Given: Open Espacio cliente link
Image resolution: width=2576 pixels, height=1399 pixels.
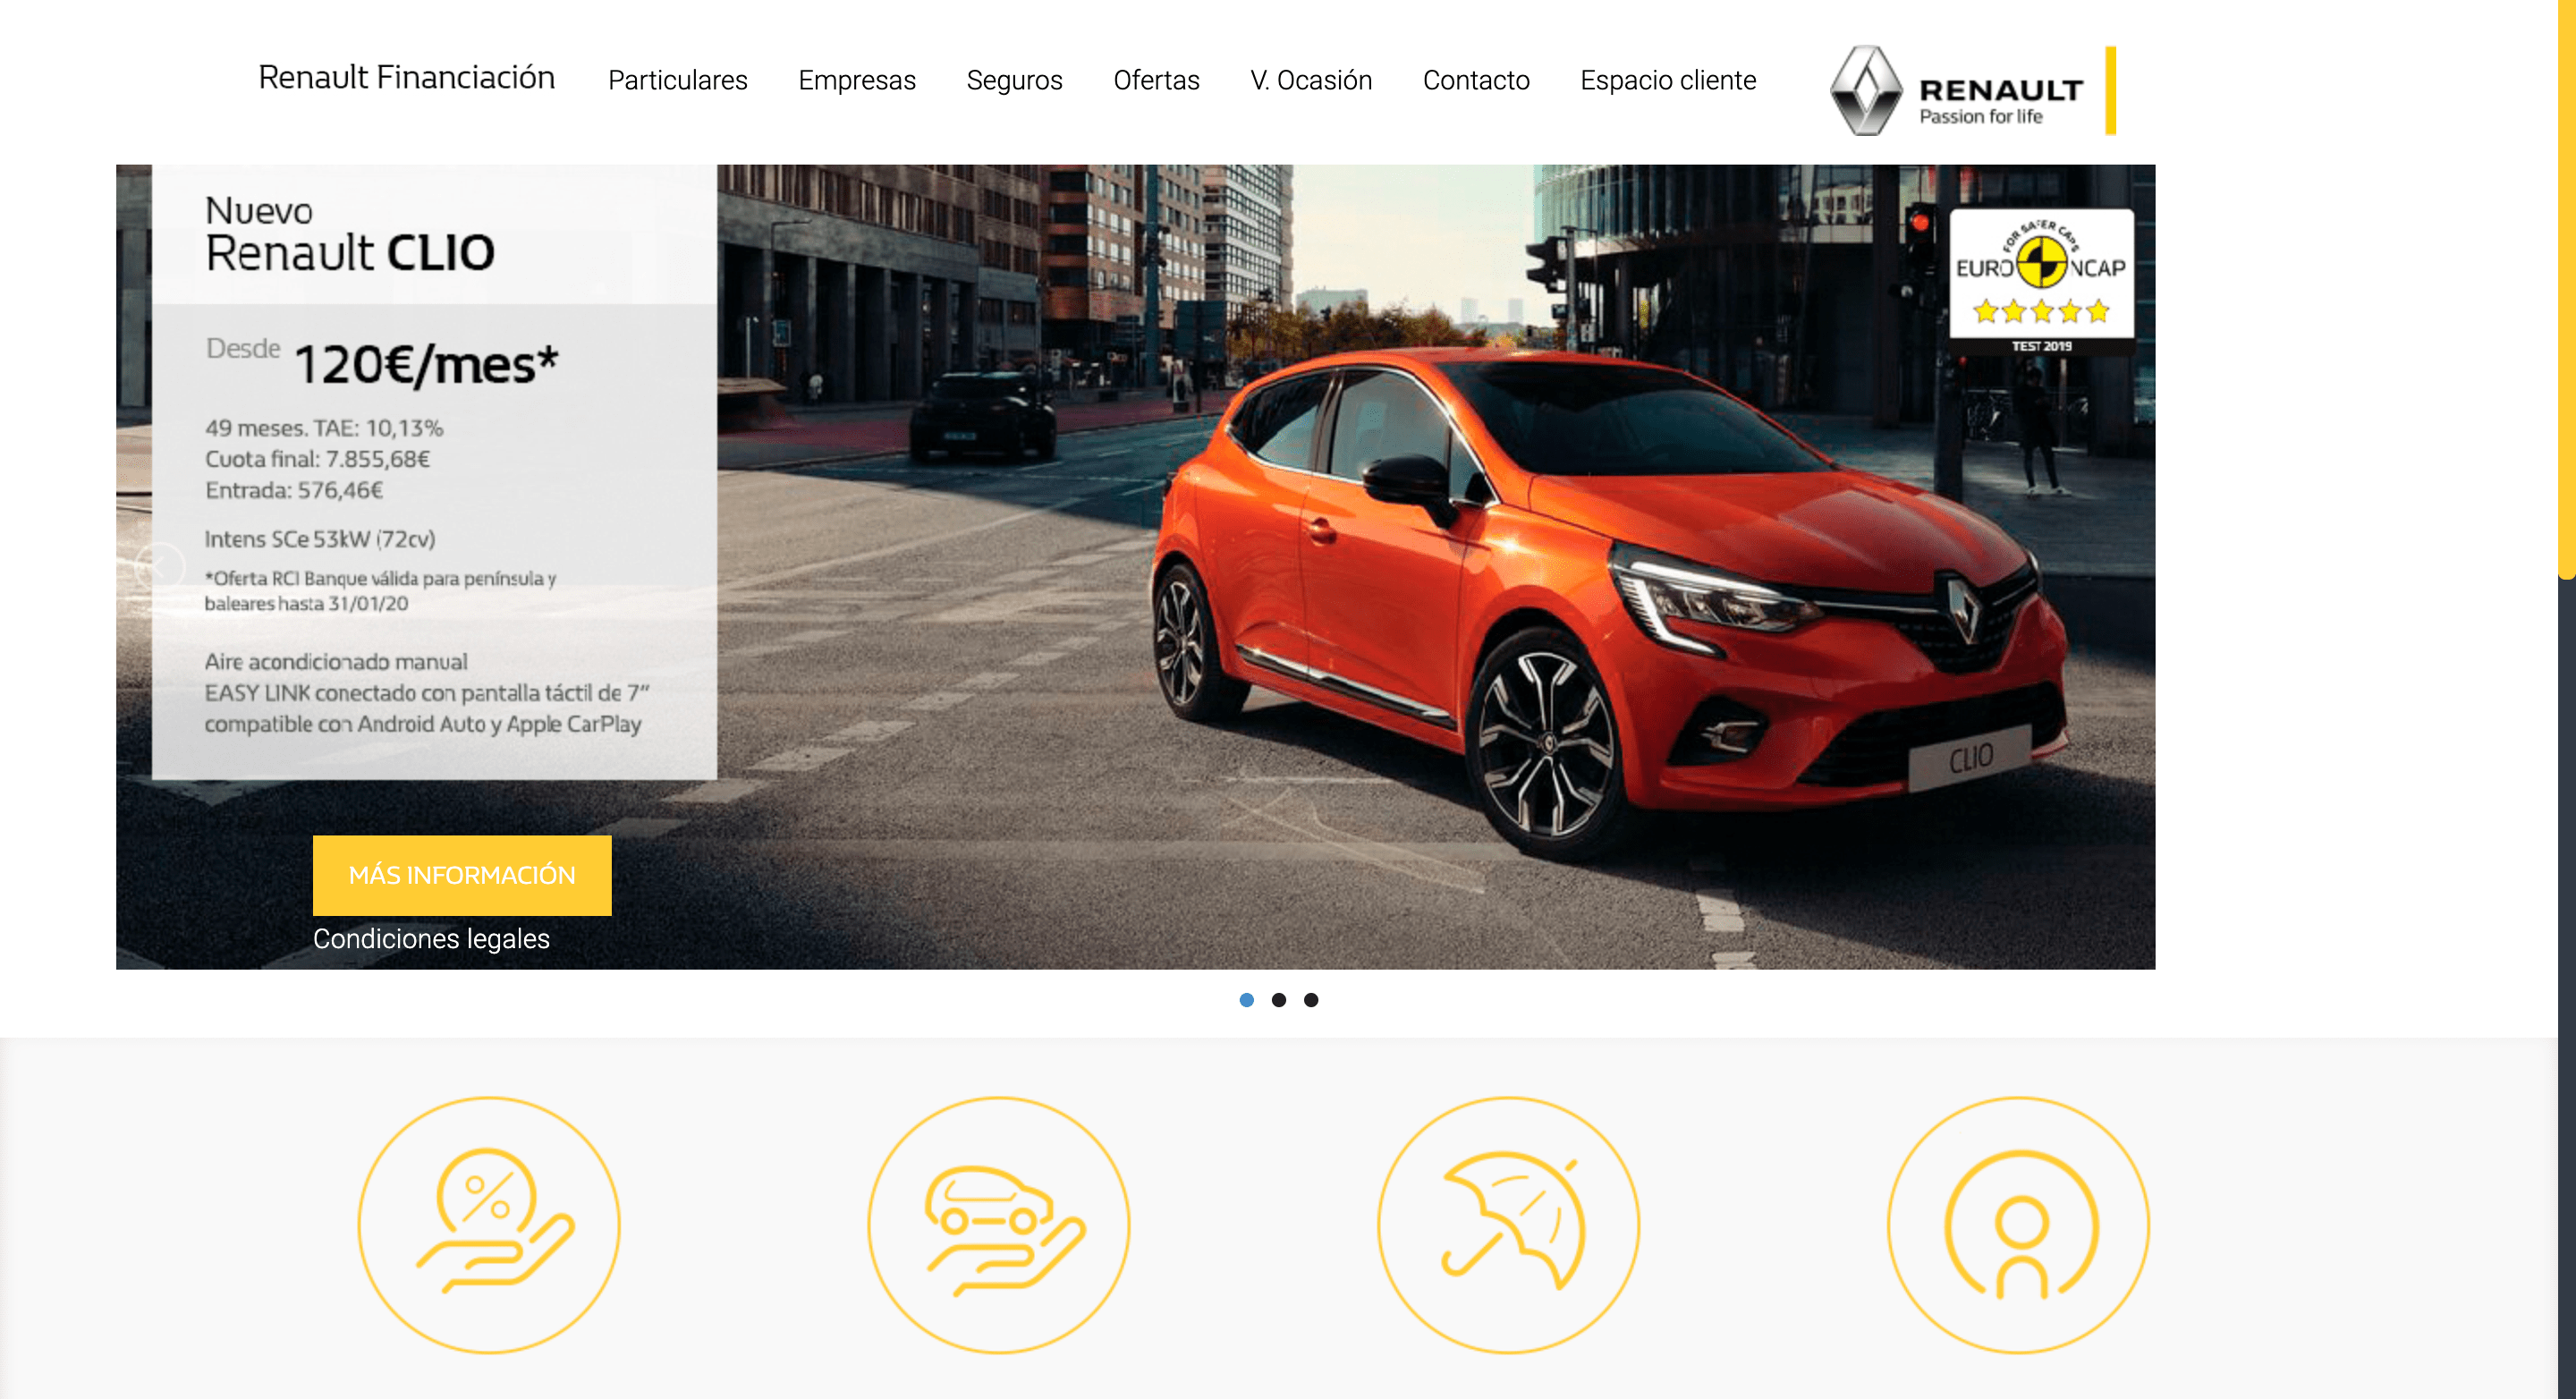Looking at the screenshot, I should tap(1668, 80).
